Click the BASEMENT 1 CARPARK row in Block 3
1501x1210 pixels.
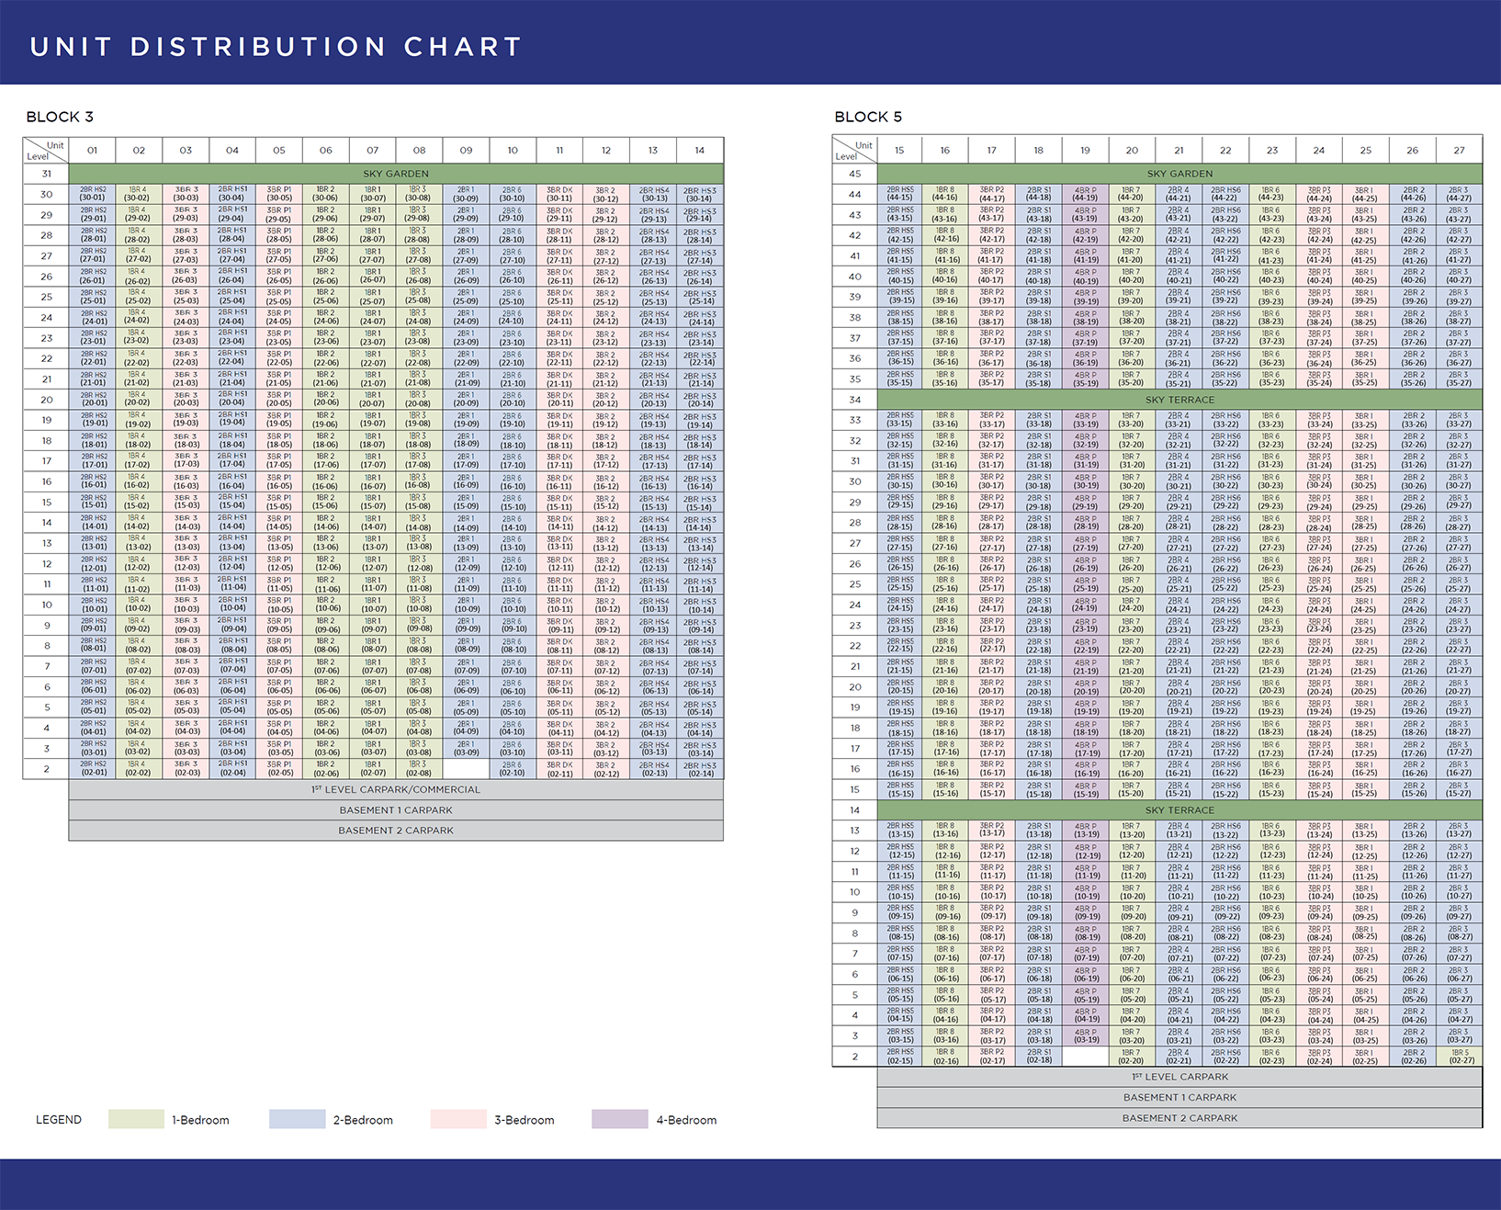(395, 809)
